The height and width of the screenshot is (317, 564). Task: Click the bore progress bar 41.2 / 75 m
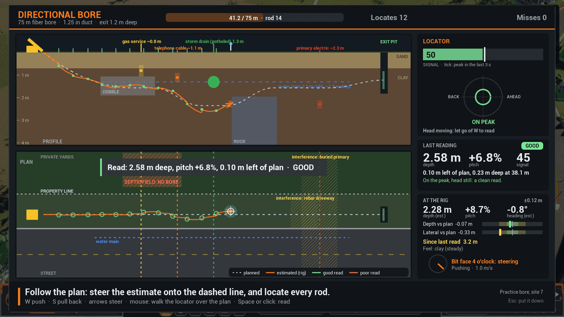(254, 18)
